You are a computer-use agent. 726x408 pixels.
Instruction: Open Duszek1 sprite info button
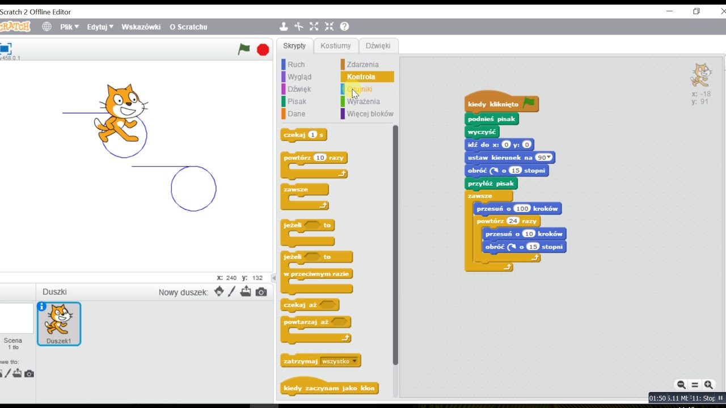pyautogui.click(x=42, y=307)
